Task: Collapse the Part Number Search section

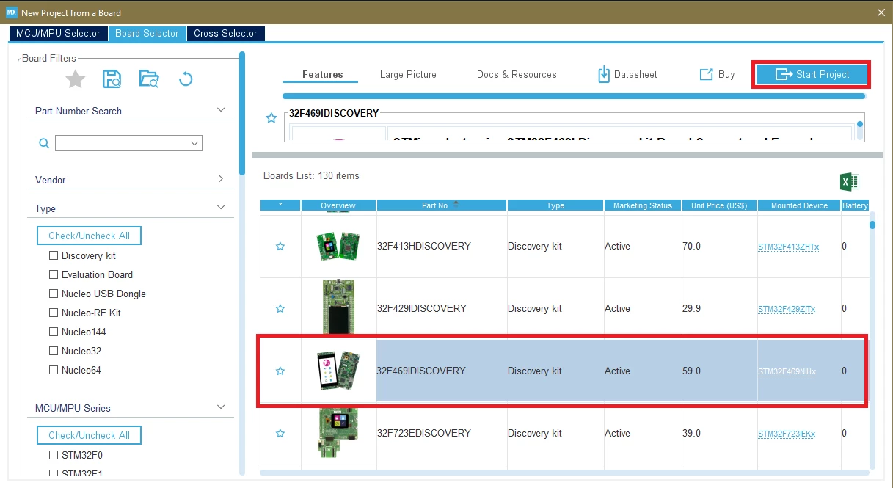Action: (x=221, y=110)
